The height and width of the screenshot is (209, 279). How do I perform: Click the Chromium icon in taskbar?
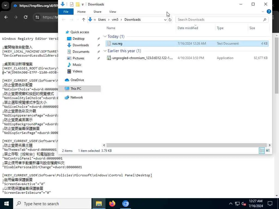125,204
